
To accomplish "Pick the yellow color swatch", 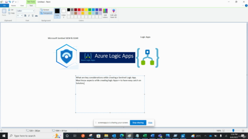I will [86, 10].
